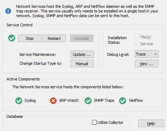Restart the Network Services service
The width and height of the screenshot is (167, 131).
tap(54, 38)
